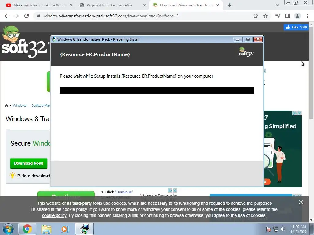Screen dimensions: 314x235
Task: Go back with the browser back arrow
Action: [x=7, y=16]
